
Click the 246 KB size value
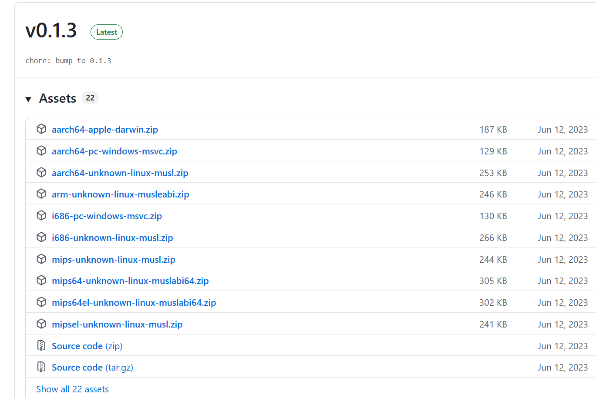(493, 194)
